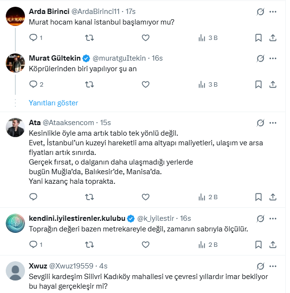The width and height of the screenshot is (290, 293).
Task: Like Ata's tweet about İstanbul
Action: 146,197
